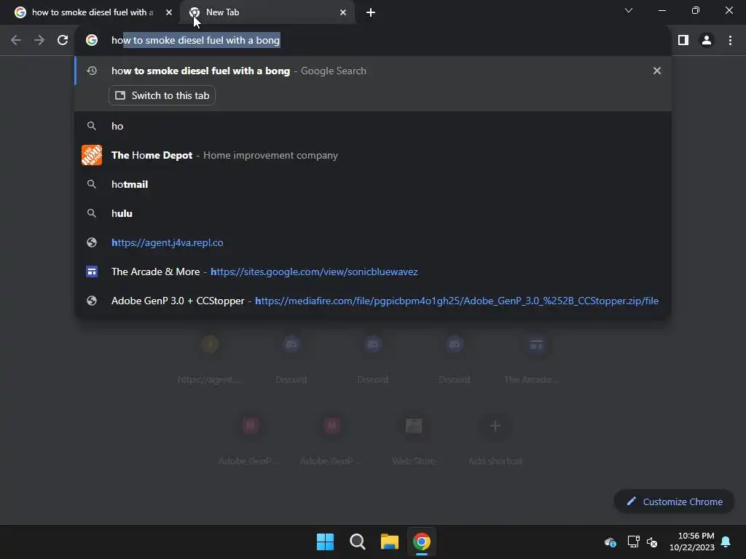Open File Explorer from the taskbar
This screenshot has width=746, height=559.
pyautogui.click(x=389, y=542)
